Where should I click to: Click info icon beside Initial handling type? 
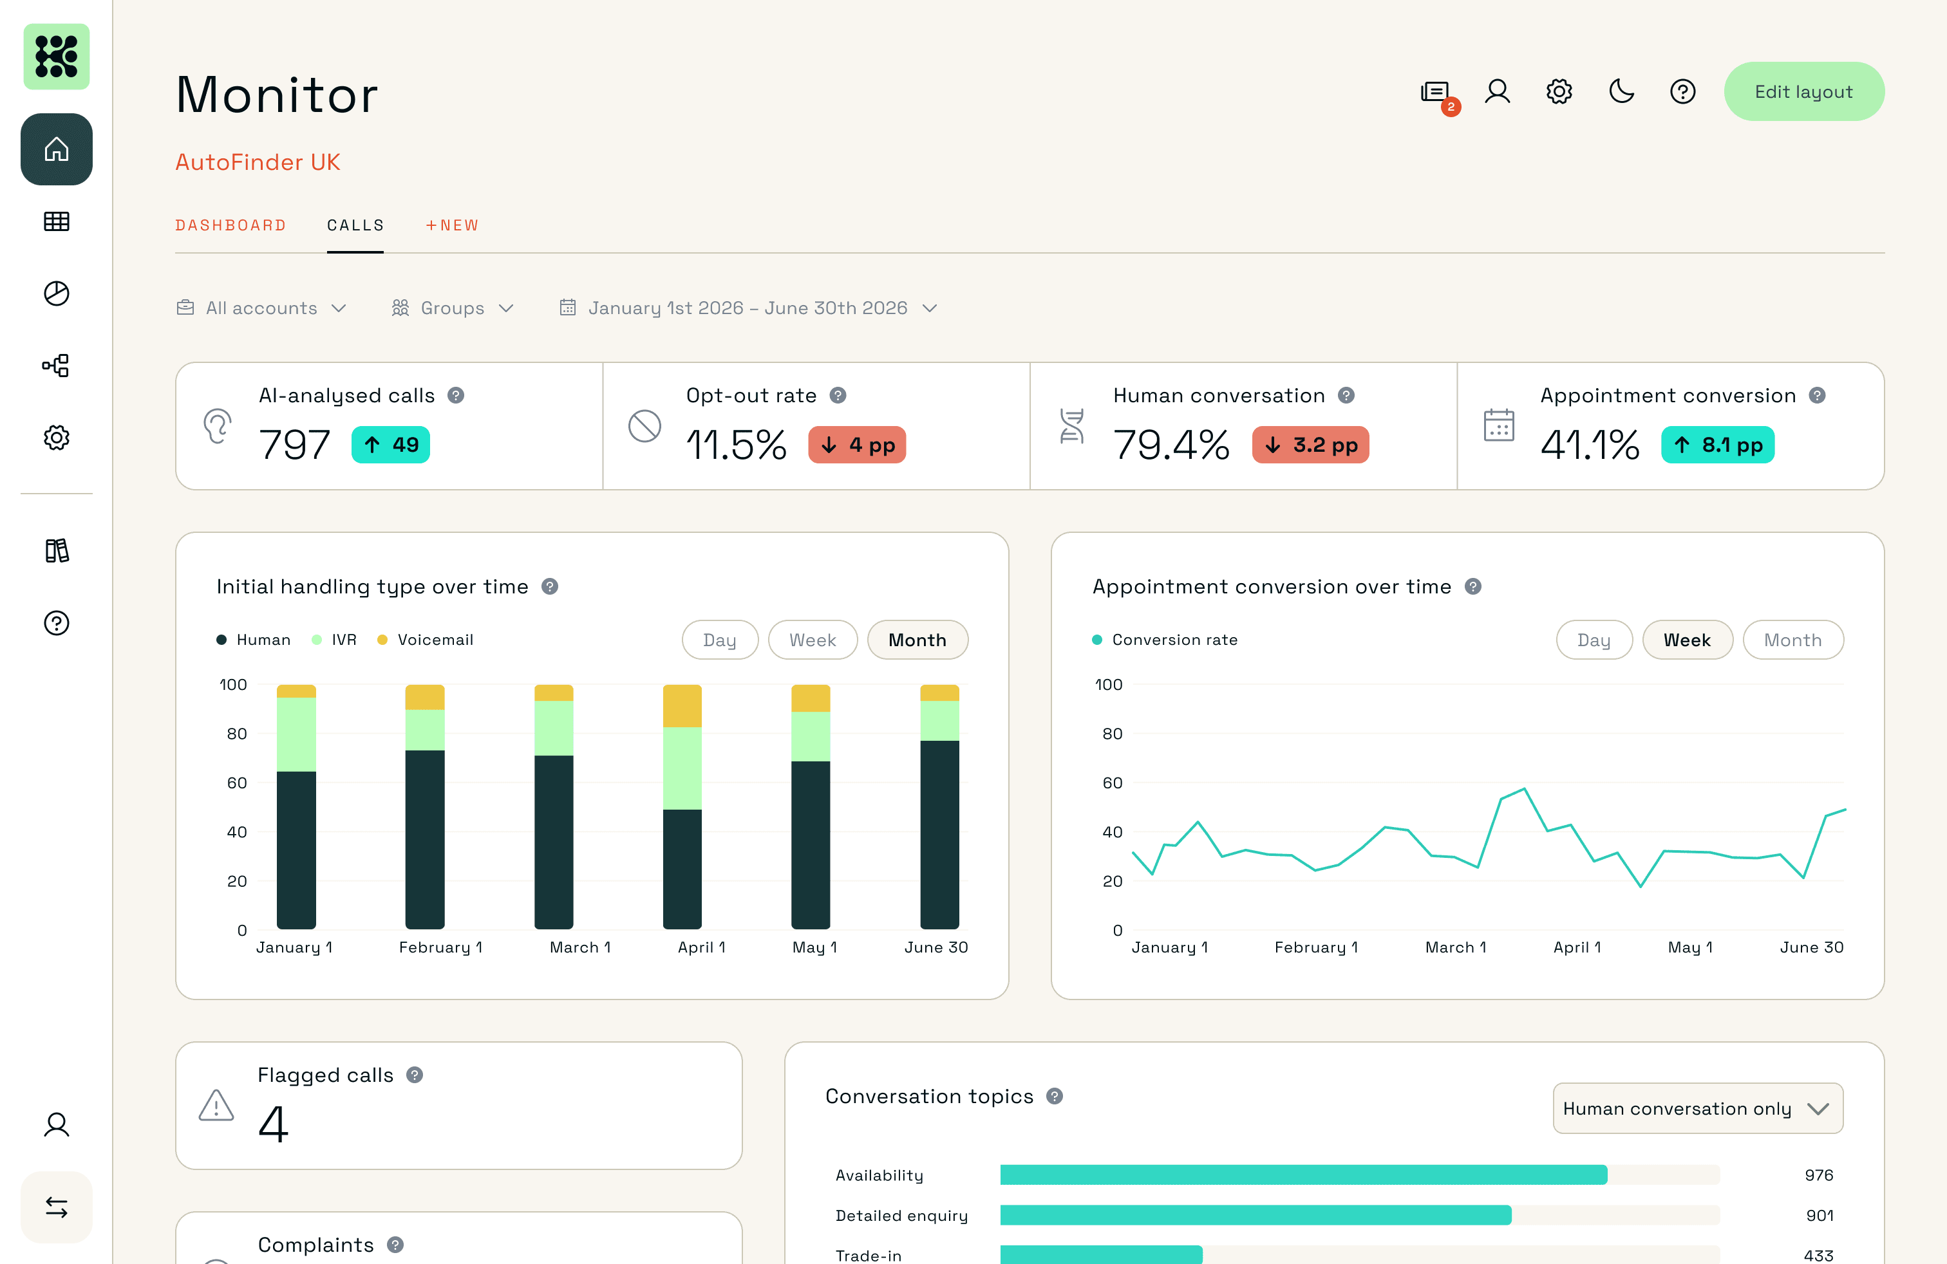(x=550, y=587)
